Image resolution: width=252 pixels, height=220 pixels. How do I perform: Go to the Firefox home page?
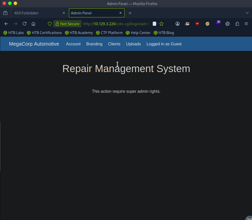(x=33, y=24)
